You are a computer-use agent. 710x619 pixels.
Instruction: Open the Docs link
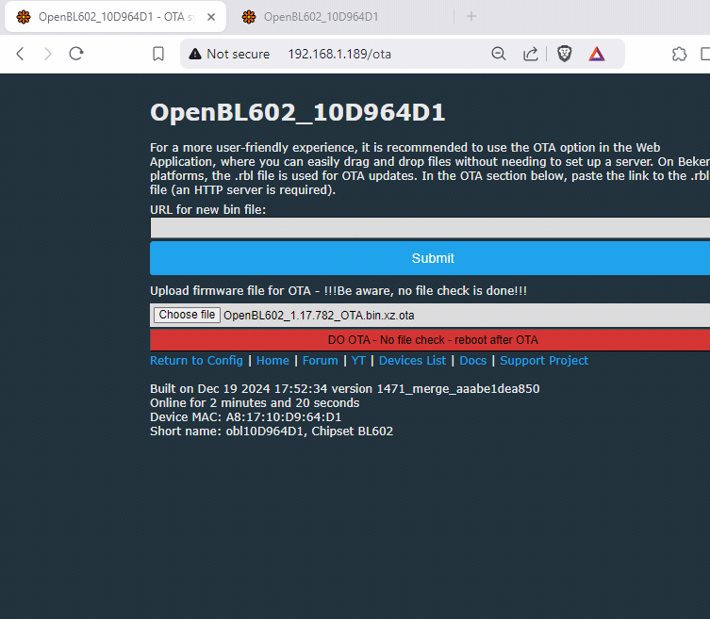point(472,361)
